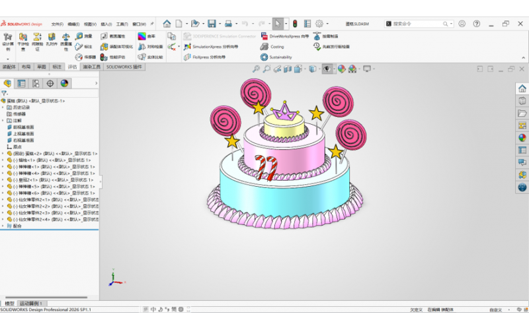
Task: Expand the FeatureManager panel tabs right chevron
Action: 96,83
